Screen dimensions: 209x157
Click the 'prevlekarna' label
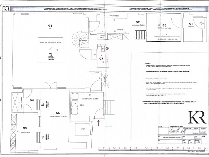(25, 132)
